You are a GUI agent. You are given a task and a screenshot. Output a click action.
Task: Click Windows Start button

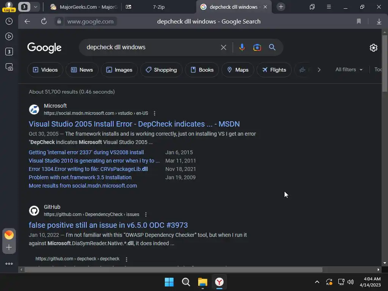pyautogui.click(x=169, y=282)
